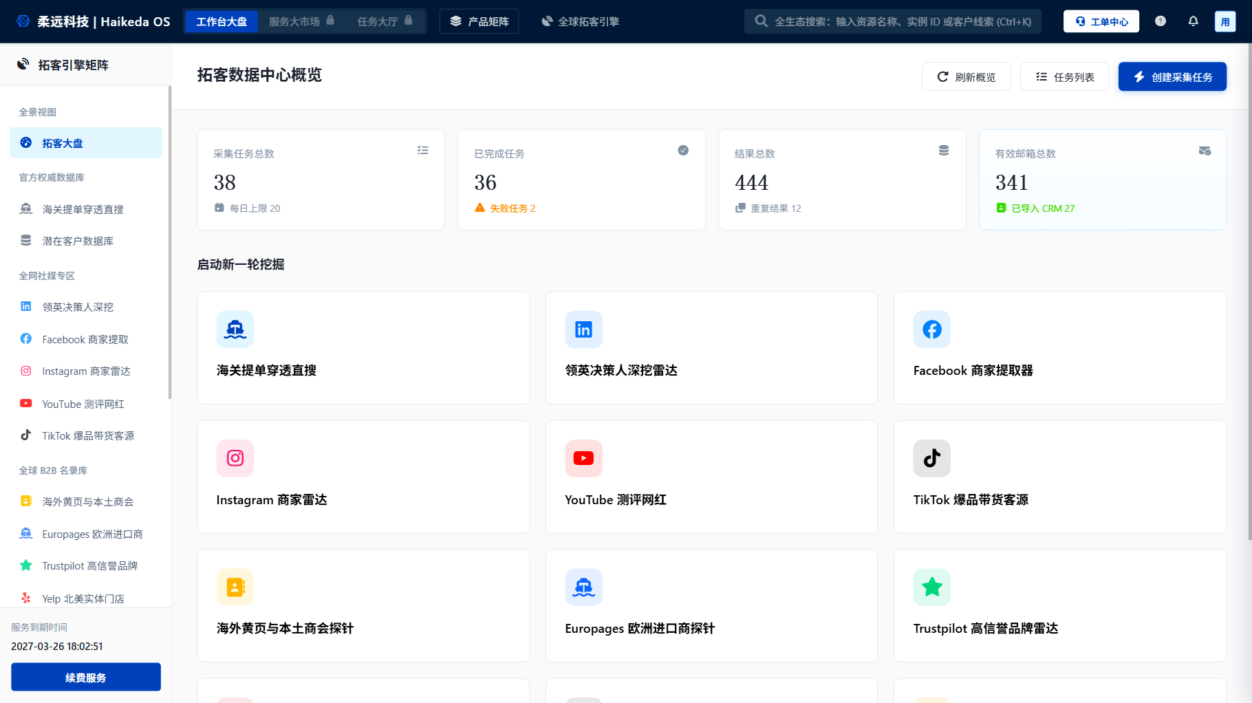Click the Haikeda OS logo icon
The width and height of the screenshot is (1252, 703).
[23, 21]
